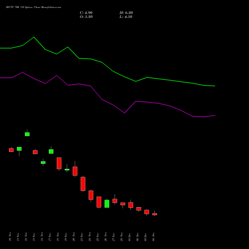Screen dimensions: 249x249
Task: Select the 04 Dec date label
Action: click(153, 237)
